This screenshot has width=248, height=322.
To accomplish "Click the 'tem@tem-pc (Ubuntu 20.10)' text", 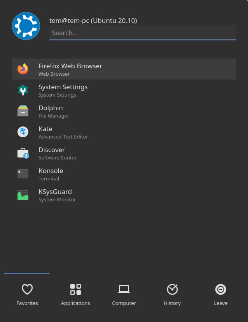I will click(x=93, y=21).
